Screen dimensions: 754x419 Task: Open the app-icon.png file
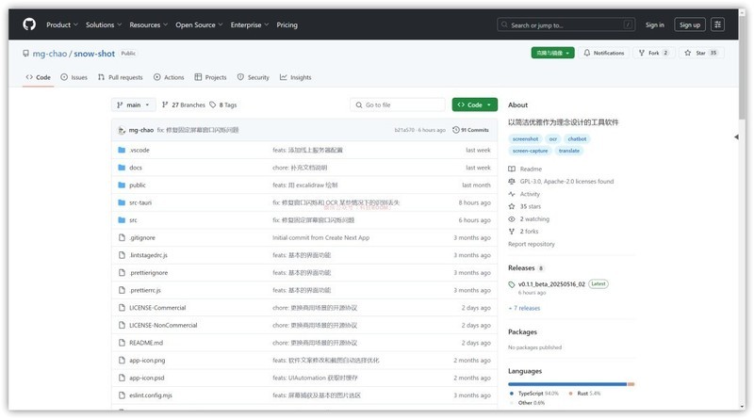click(x=147, y=361)
